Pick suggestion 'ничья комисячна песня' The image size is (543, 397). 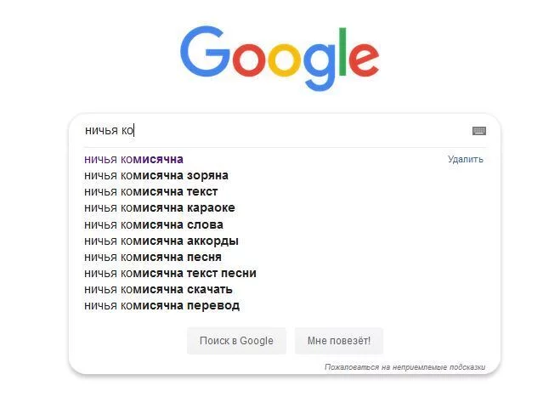153,257
